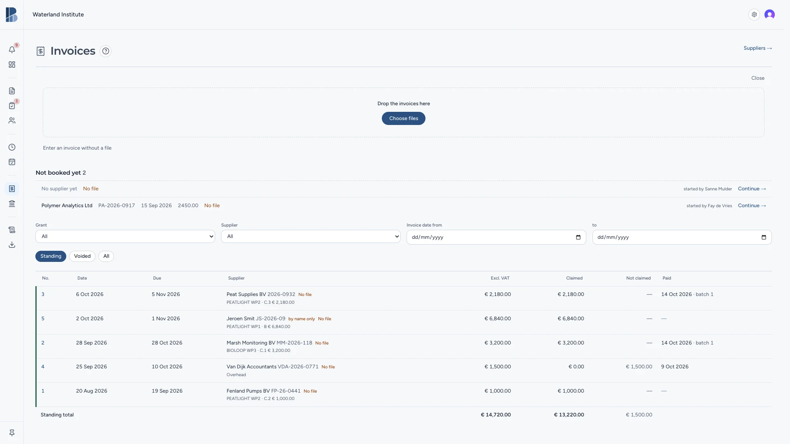The width and height of the screenshot is (790, 444).
Task: Open the settings gear icon
Action: 754,14
